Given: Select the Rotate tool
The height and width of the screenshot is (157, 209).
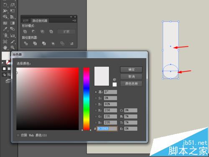Looking at the screenshot, I should coord(5,5).
